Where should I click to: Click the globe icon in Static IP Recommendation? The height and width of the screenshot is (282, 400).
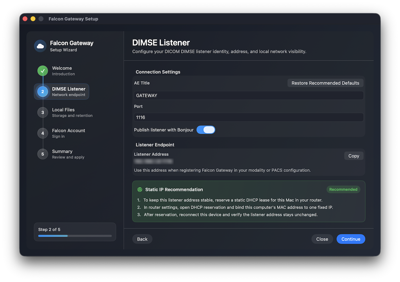click(140, 189)
